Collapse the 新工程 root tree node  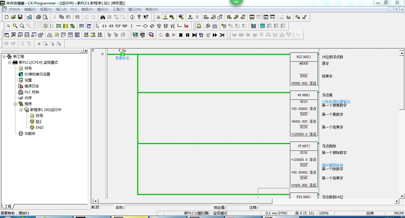[4, 56]
